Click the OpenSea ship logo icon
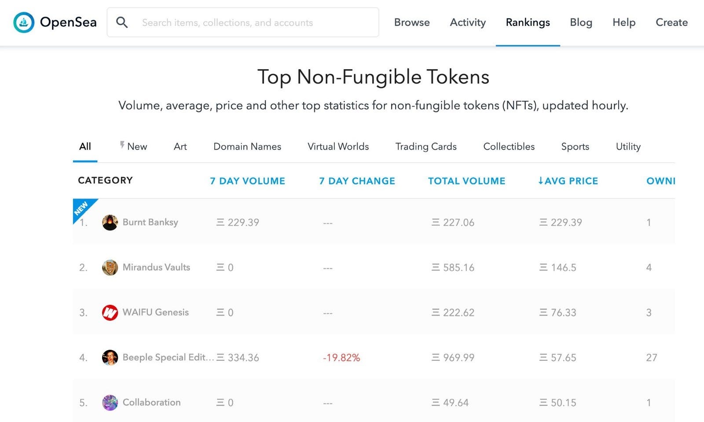This screenshot has height=422, width=704. (x=24, y=22)
